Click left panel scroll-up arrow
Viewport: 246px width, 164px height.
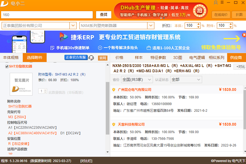107,65
